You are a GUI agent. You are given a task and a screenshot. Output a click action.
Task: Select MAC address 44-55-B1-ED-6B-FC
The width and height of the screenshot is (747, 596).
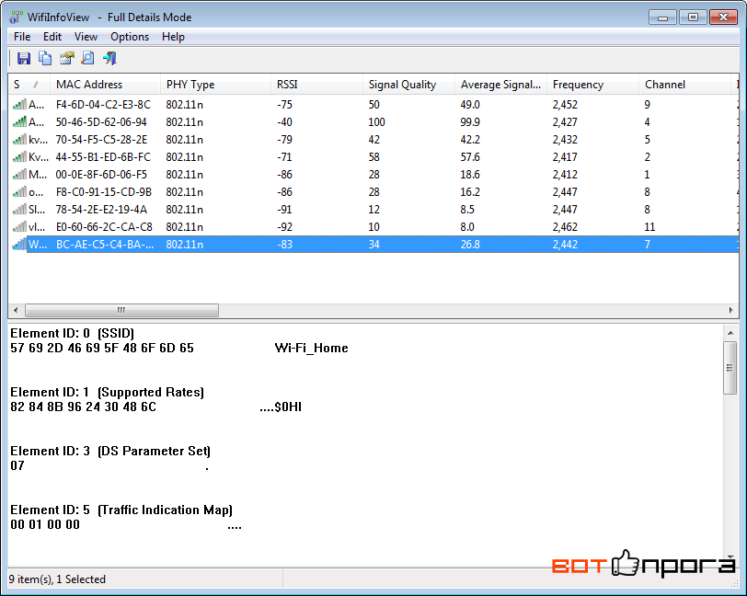tap(103, 156)
